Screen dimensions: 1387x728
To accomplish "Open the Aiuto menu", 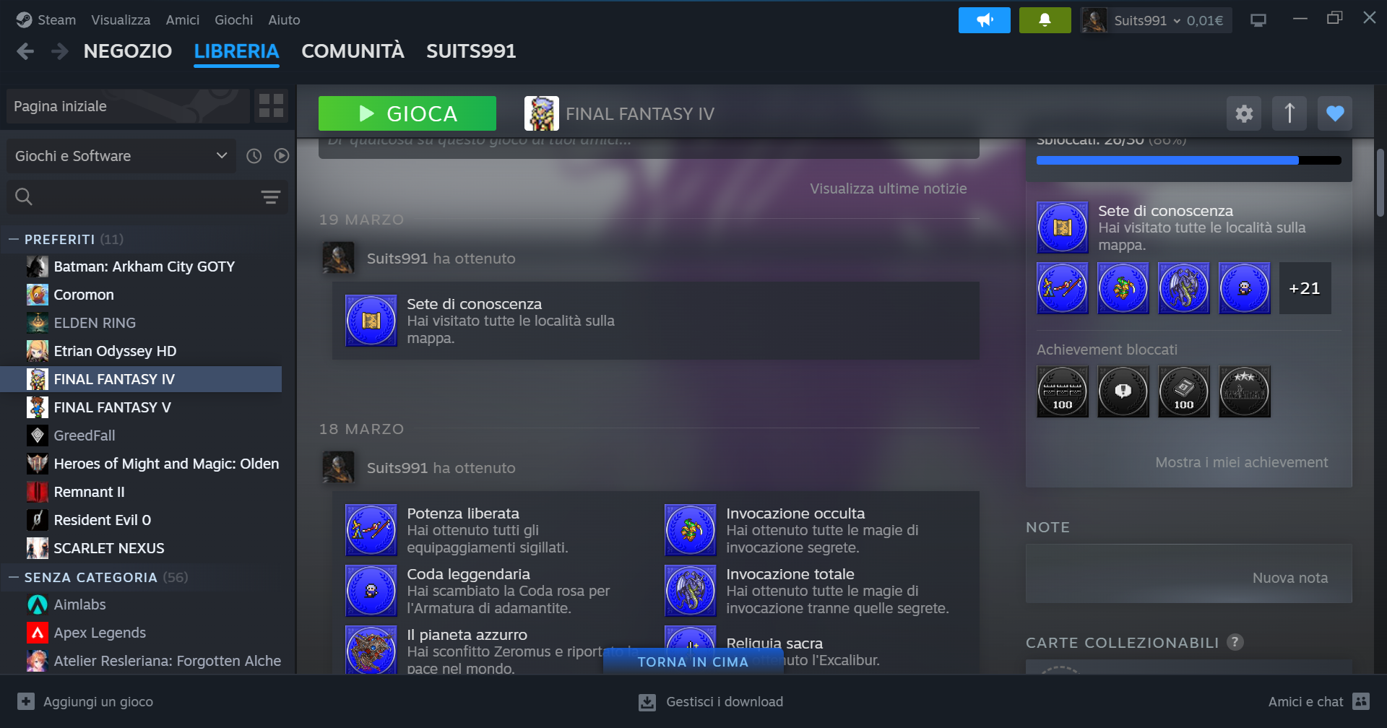I will pyautogui.click(x=284, y=20).
